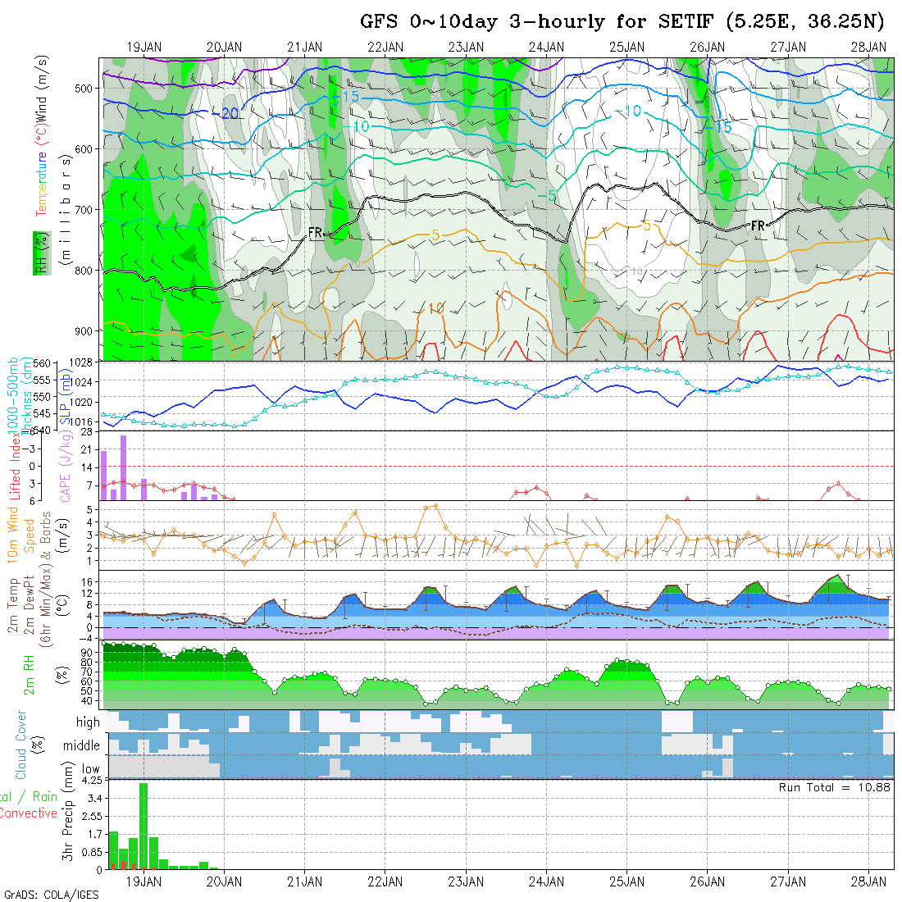The width and height of the screenshot is (902, 902).
Task: Click 28JAN on the bottom axis
Action: point(868,881)
